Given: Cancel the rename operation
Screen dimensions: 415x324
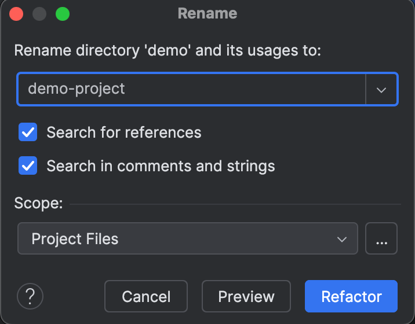Looking at the screenshot, I should coord(146,297).
